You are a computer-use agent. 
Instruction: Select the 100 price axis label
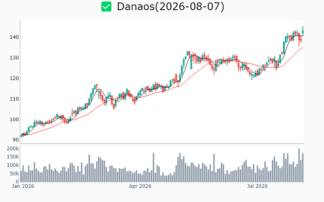tap(14, 119)
